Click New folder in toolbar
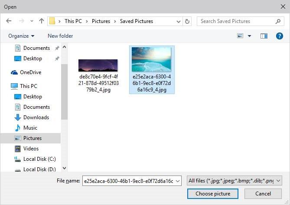Viewport: 290px width, 205px height. point(60,36)
